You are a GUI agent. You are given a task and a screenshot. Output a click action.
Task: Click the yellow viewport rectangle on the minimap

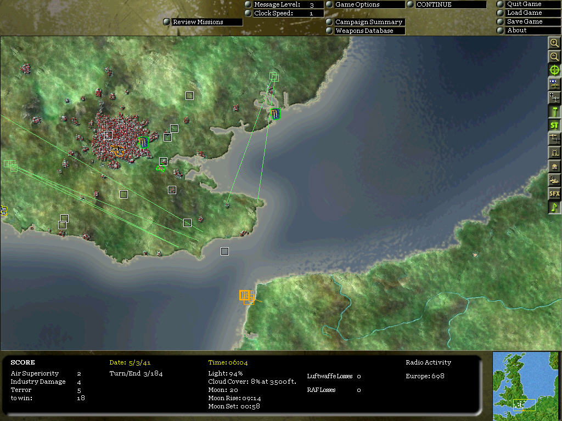(x=524, y=405)
